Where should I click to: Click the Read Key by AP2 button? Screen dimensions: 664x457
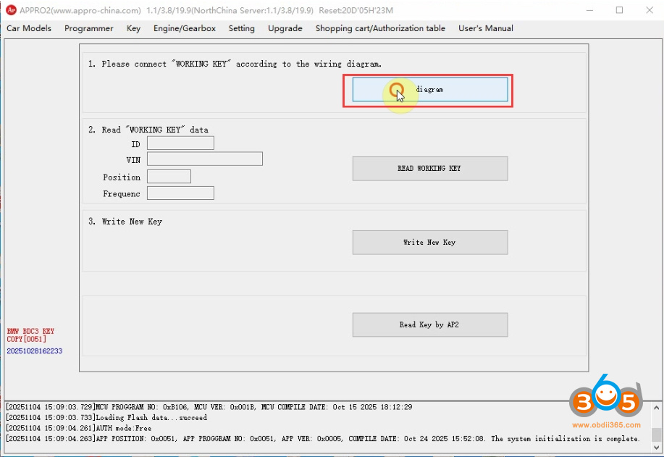429,324
